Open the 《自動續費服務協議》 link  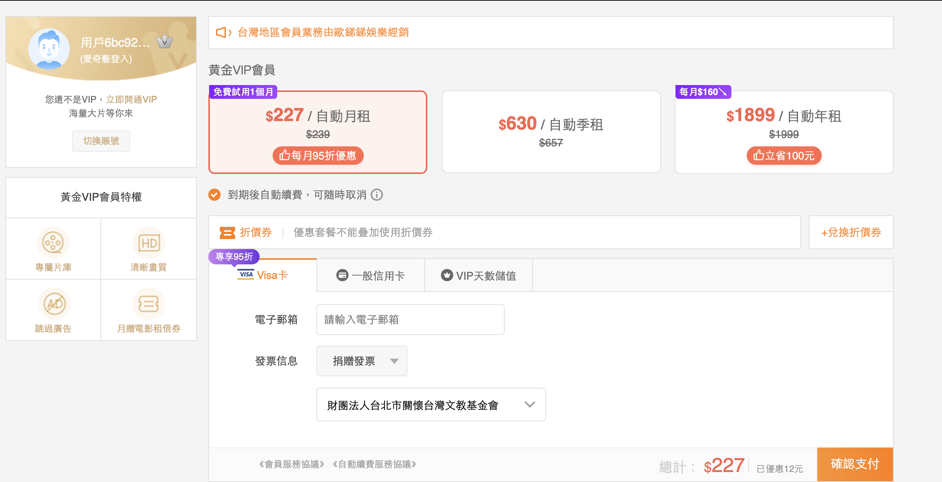375,464
